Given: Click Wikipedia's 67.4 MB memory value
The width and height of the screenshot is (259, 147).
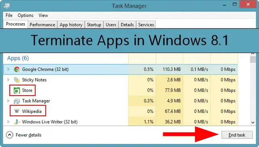Looking at the screenshot, I should pos(173,111).
